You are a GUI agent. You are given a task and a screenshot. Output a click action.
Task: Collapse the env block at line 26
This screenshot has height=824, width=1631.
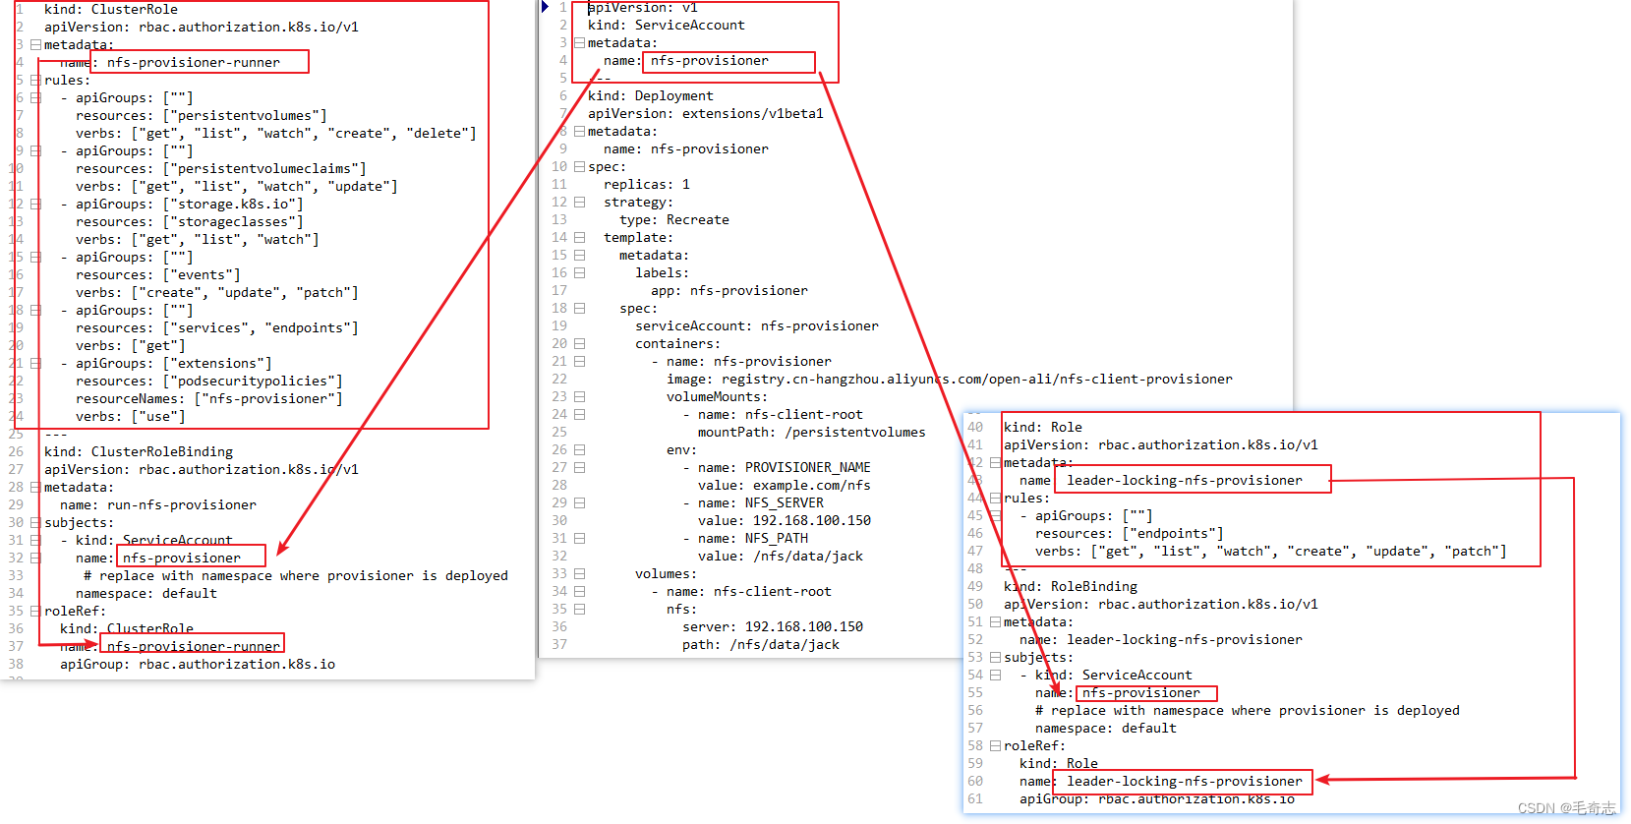pos(579,449)
